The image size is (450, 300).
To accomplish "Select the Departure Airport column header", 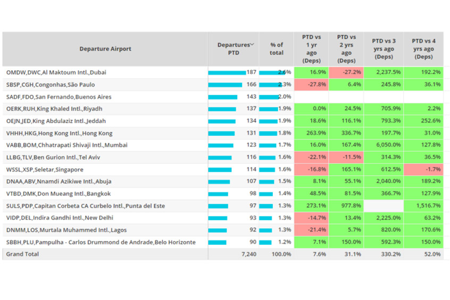I will pyautogui.click(x=105, y=49).
